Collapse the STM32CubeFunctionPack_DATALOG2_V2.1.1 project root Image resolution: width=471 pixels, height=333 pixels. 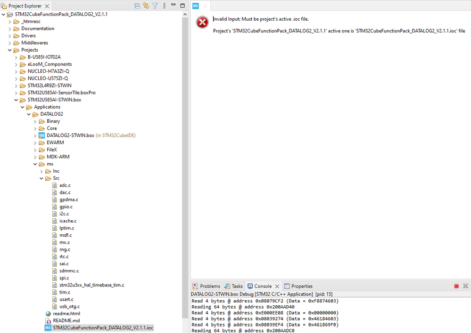click(3, 15)
